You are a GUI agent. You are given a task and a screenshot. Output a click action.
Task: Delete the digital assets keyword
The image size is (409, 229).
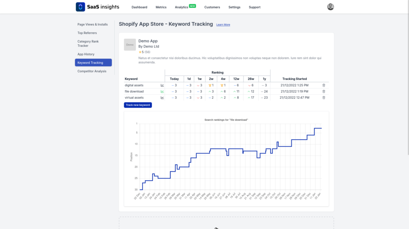coord(324,85)
